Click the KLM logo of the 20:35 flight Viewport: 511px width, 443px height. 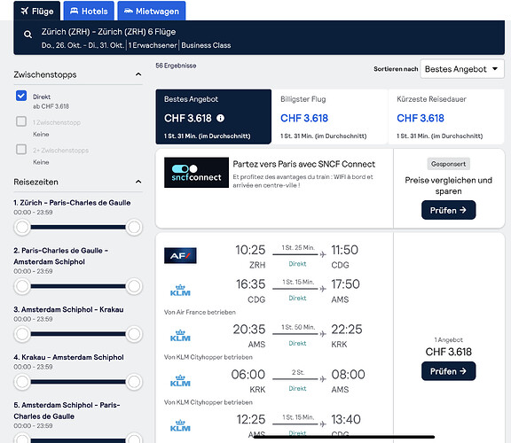pyautogui.click(x=180, y=335)
